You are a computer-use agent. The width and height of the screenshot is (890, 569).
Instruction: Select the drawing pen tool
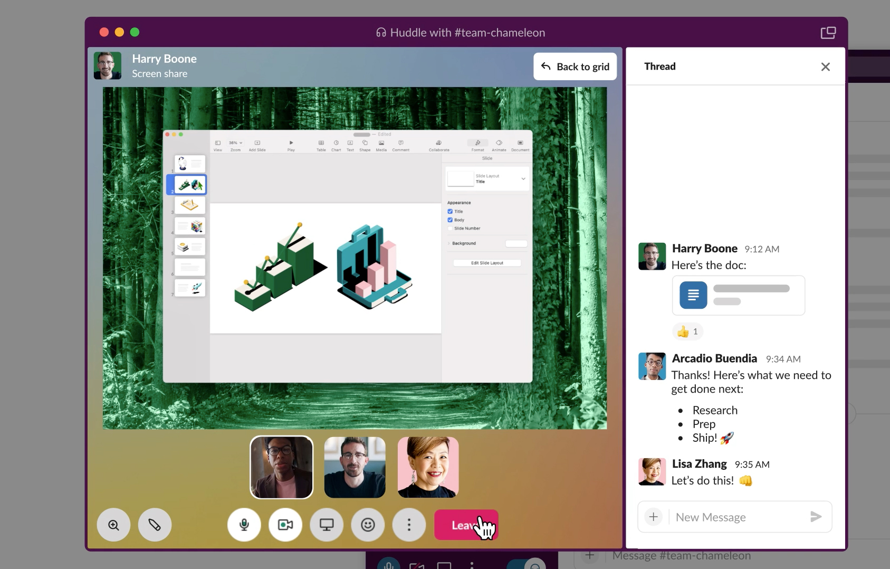(155, 524)
